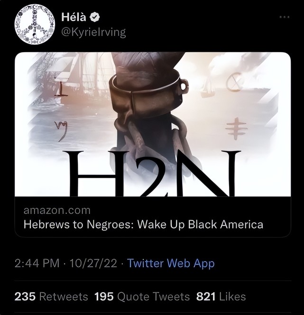Open the Twitter Web App source link
The image size is (304, 315).
pos(171,263)
